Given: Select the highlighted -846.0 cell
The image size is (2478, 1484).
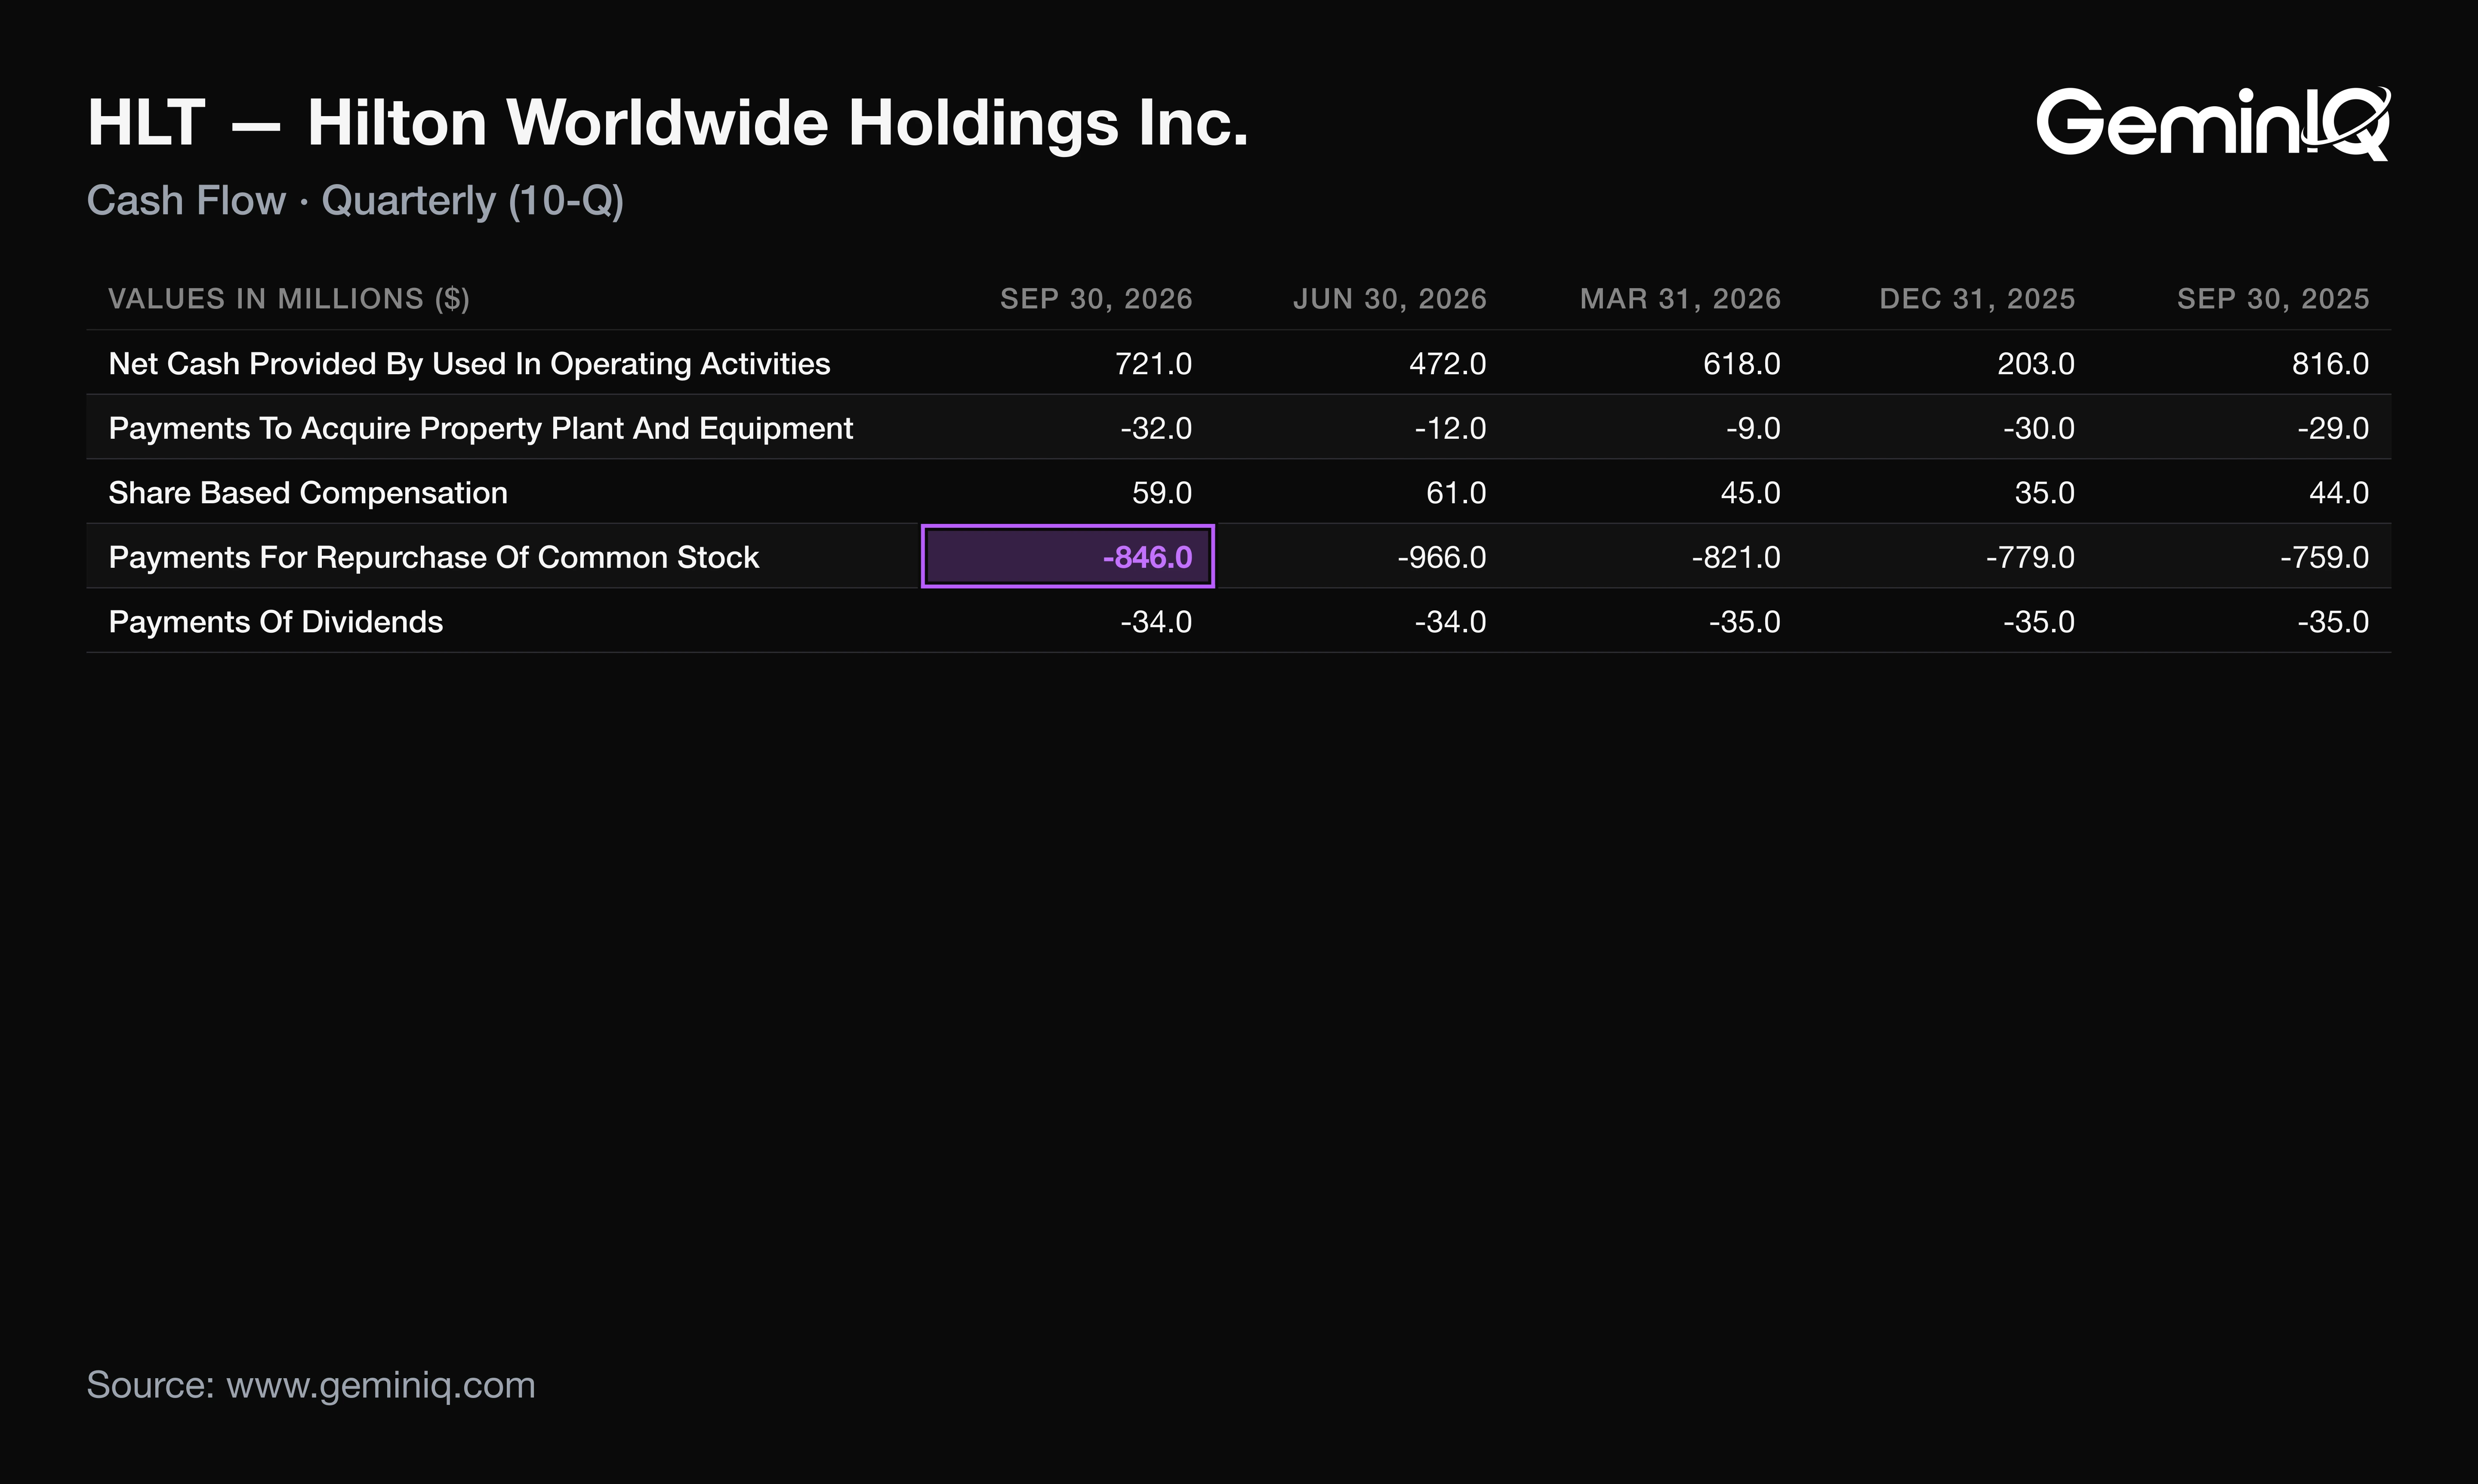Looking at the screenshot, I should point(1068,556).
